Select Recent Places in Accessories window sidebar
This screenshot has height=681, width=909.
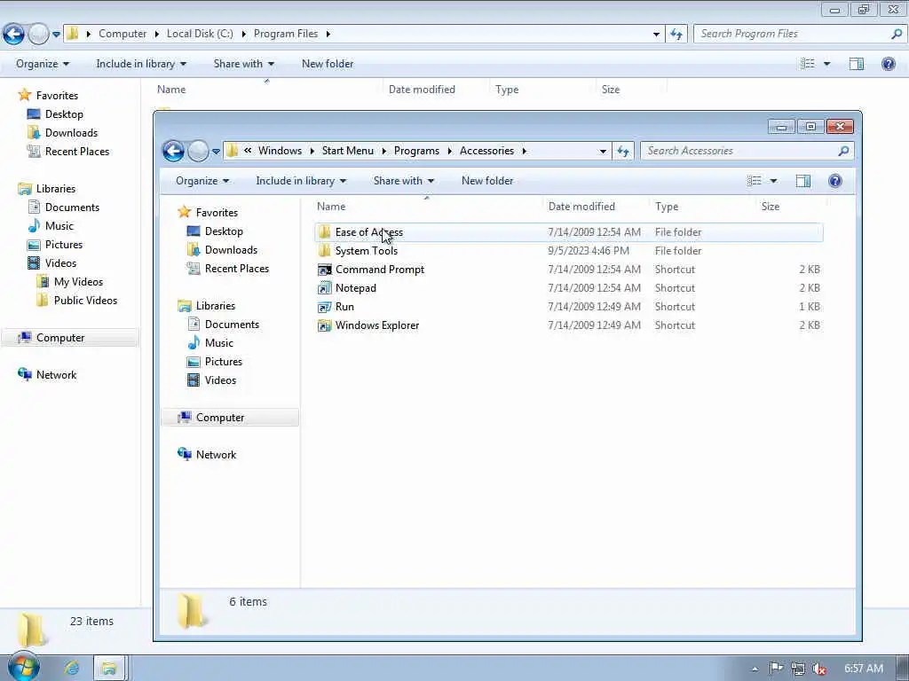tap(236, 269)
